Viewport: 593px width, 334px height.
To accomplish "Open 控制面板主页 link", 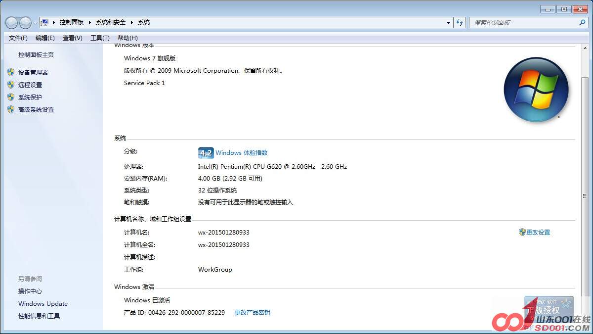I will tap(36, 55).
